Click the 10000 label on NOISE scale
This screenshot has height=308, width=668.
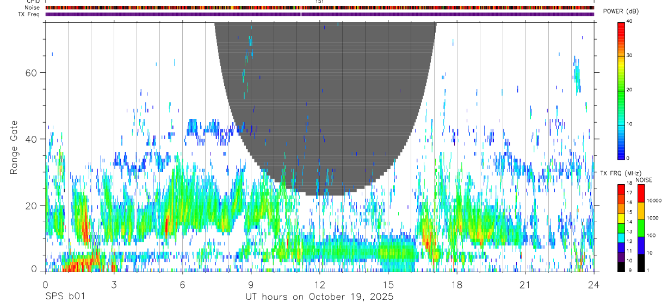coord(655,200)
